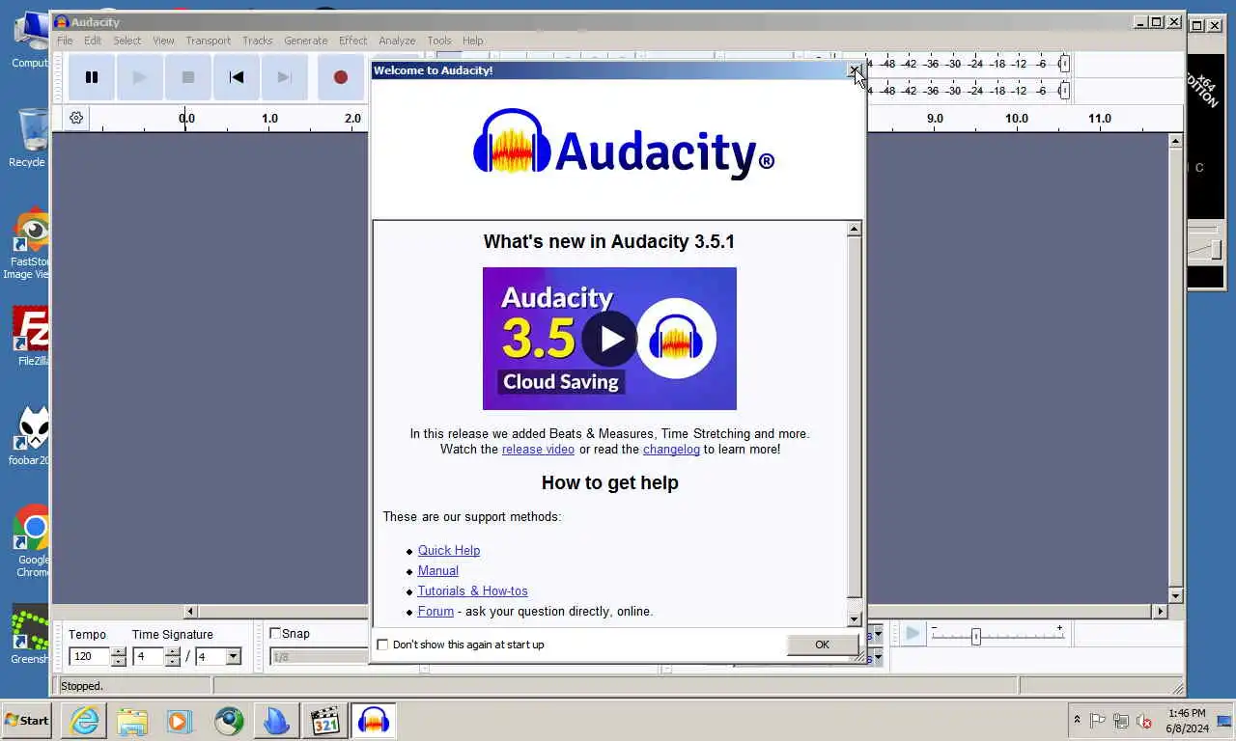
Task: Select the FileZilla desktop shortcut
Action: pyautogui.click(x=31, y=338)
